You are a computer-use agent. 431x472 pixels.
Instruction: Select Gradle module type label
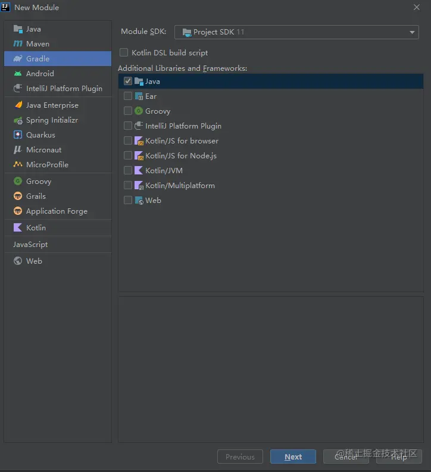(x=38, y=59)
